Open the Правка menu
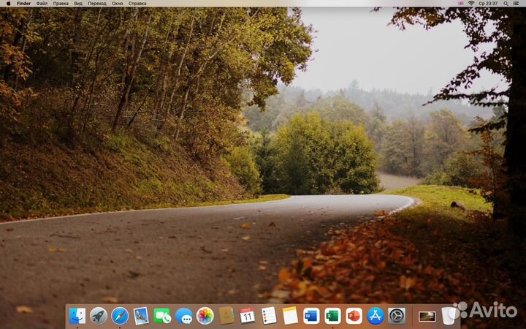Viewport: 526px width, 329px height. coord(61,4)
